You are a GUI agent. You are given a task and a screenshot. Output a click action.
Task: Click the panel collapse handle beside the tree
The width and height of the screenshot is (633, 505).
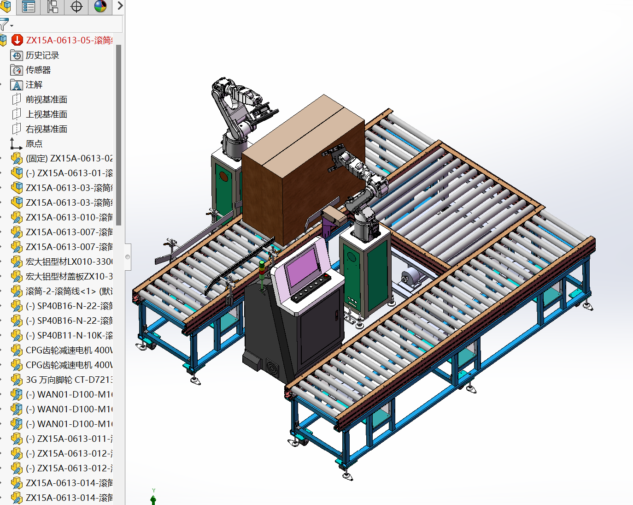pos(128,257)
